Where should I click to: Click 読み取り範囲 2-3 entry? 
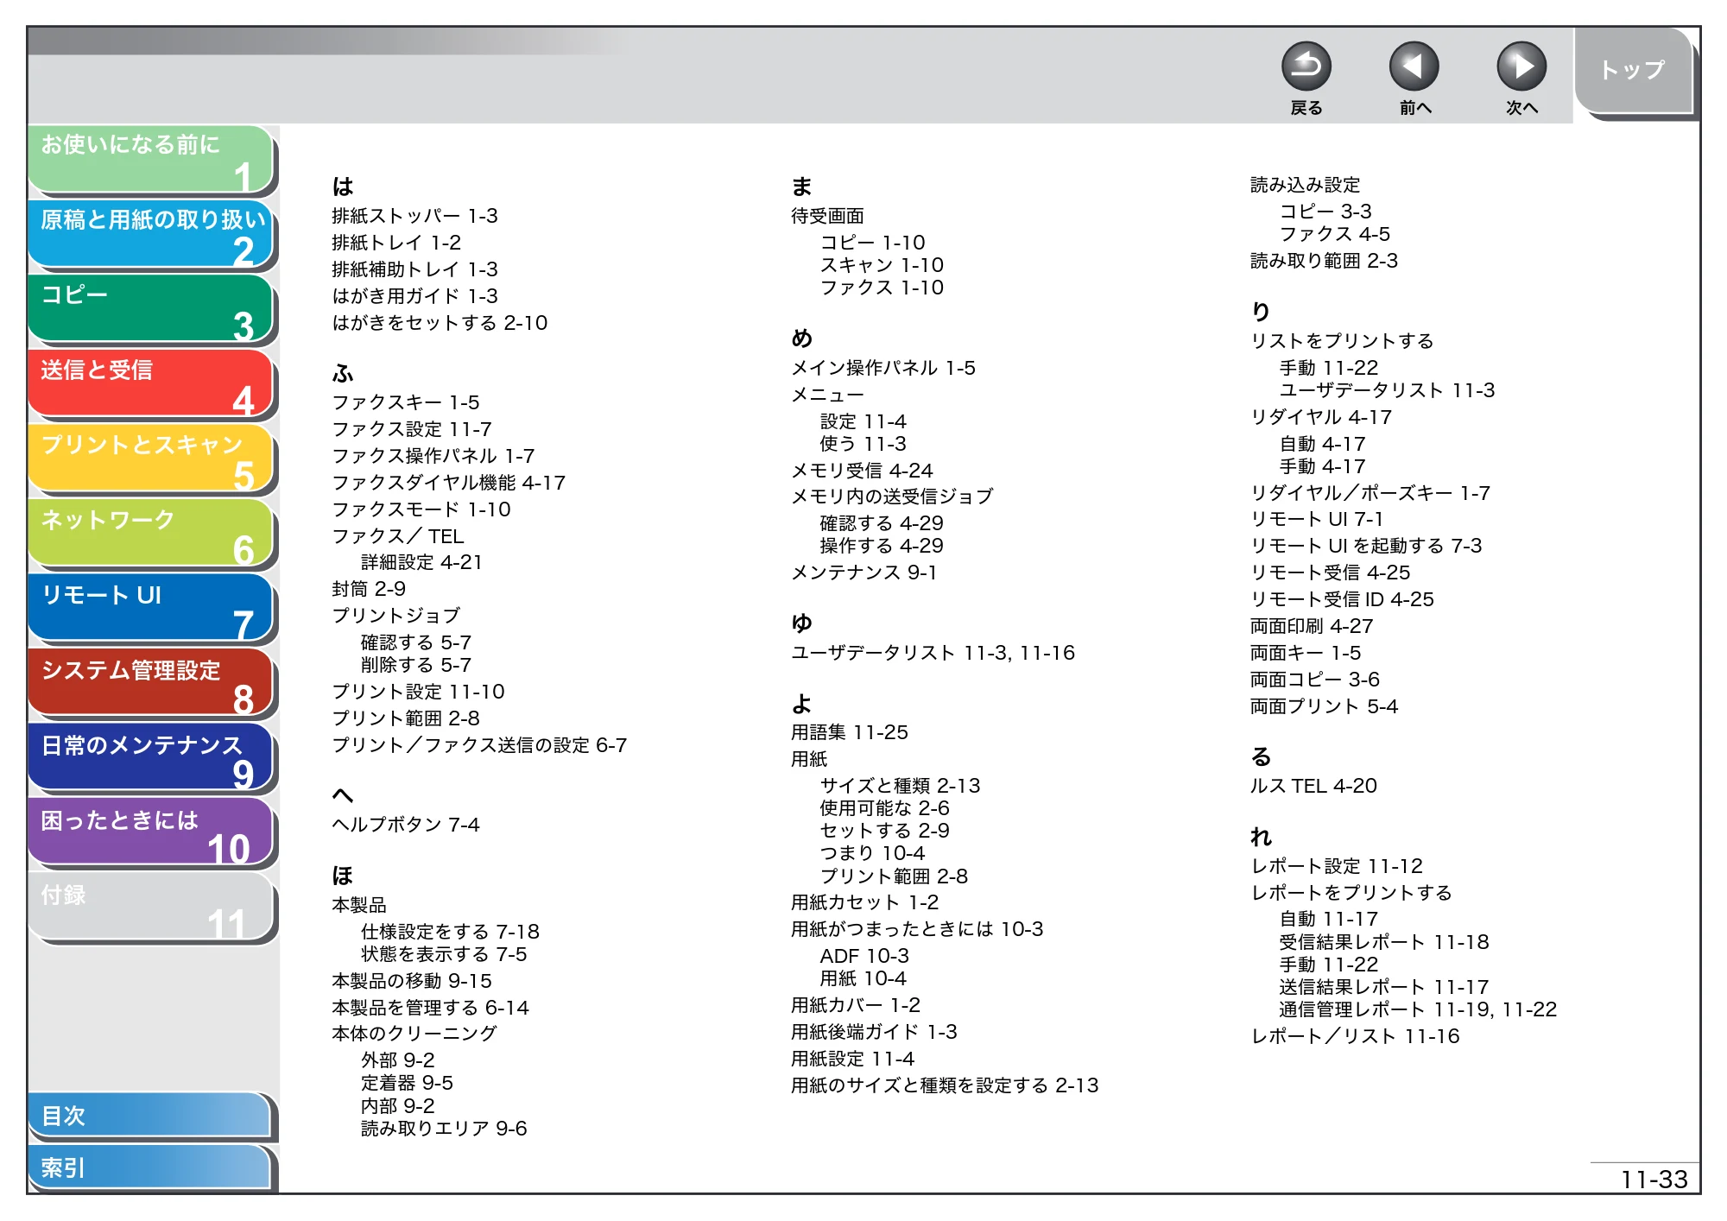(1324, 261)
